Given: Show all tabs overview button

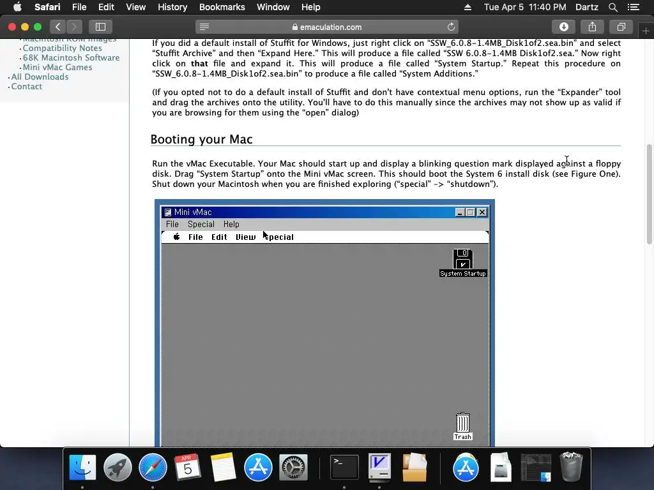Looking at the screenshot, I should pyautogui.click(x=621, y=27).
